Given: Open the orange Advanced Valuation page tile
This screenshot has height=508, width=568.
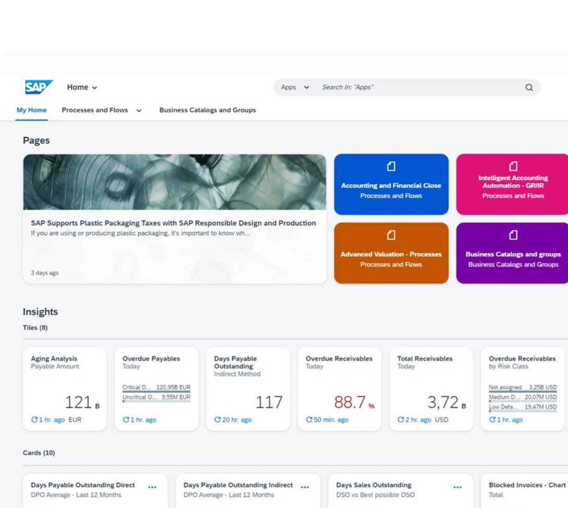Looking at the screenshot, I should (x=391, y=253).
